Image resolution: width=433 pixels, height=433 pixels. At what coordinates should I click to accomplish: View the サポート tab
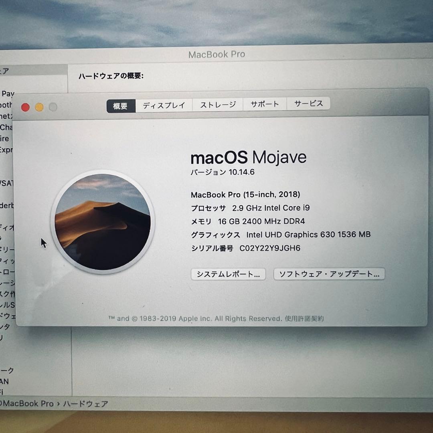pyautogui.click(x=265, y=103)
